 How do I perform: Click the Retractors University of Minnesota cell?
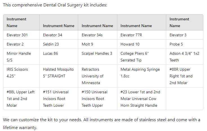(93, 76)
